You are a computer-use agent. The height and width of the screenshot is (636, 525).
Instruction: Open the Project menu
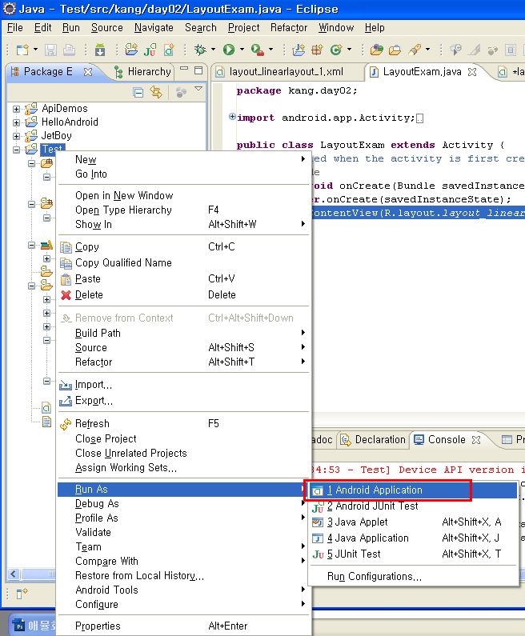[x=243, y=27]
